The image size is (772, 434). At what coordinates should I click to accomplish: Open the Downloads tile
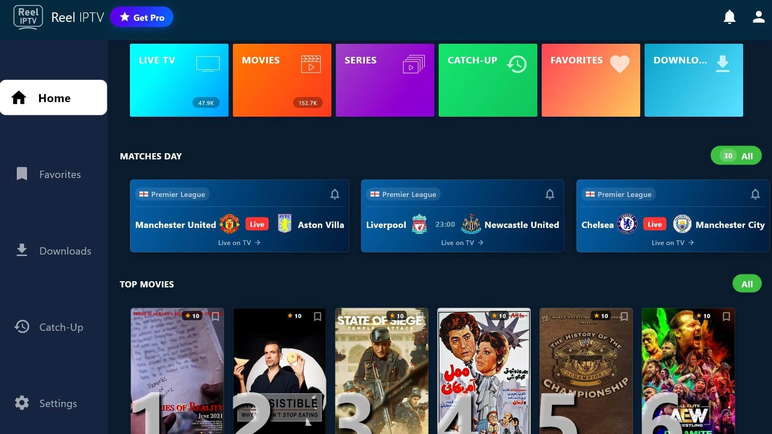pos(694,80)
